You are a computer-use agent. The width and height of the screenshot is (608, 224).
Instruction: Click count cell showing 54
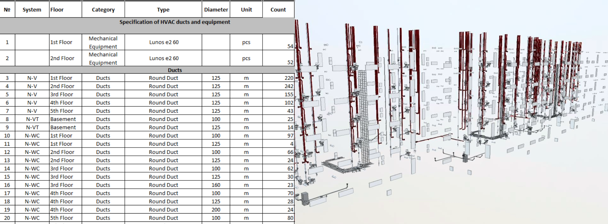point(278,42)
